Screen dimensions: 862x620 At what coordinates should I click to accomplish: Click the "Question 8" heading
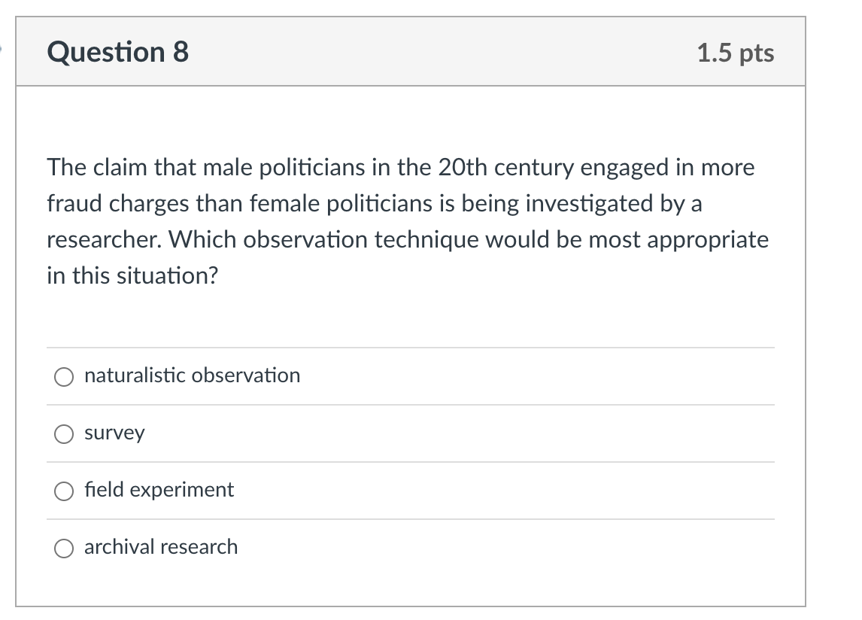[118, 53]
